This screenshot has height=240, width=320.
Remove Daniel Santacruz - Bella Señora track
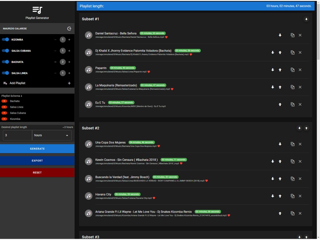point(300,35)
